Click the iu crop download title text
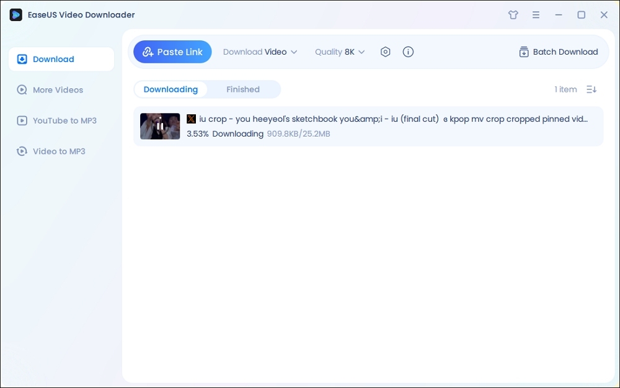The image size is (620, 388). pos(394,119)
